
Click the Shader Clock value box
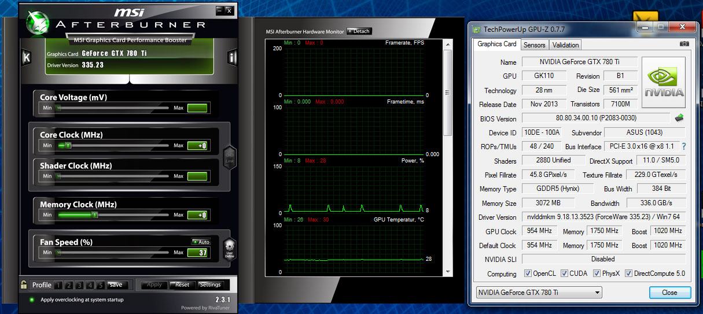pyautogui.click(x=197, y=176)
